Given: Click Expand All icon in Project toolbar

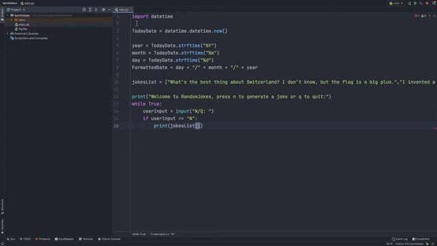Looking at the screenshot, I should [x=90, y=10].
